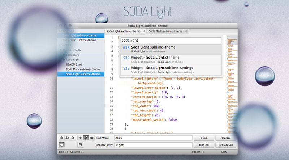Open the JSON syntax selector

(x=224, y=152)
